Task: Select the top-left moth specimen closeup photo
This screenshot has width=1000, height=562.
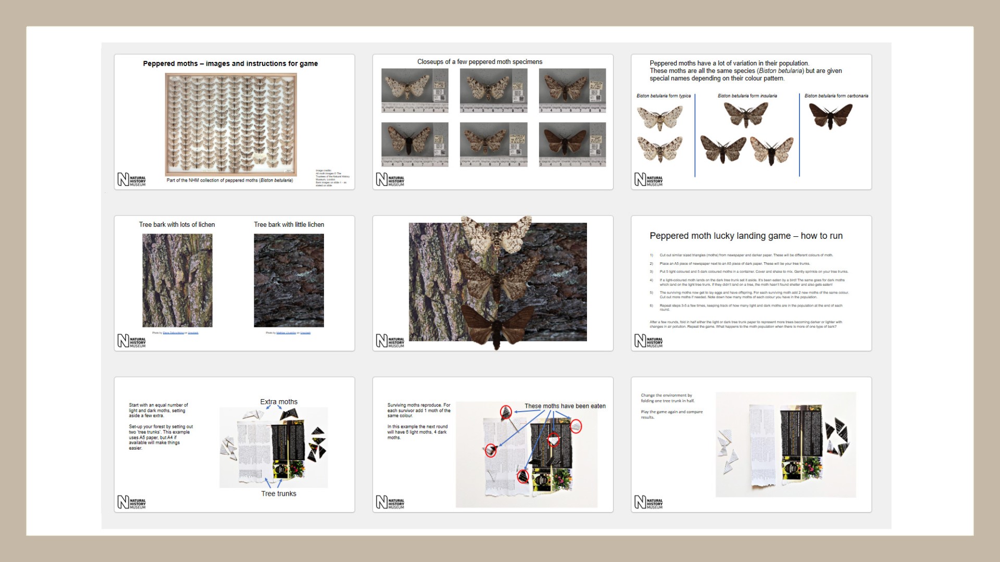Action: (x=415, y=90)
